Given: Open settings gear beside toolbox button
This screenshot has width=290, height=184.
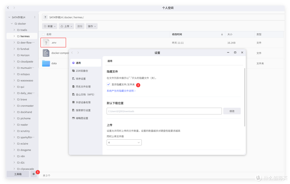Looking at the screenshot, I should (x=34, y=174).
